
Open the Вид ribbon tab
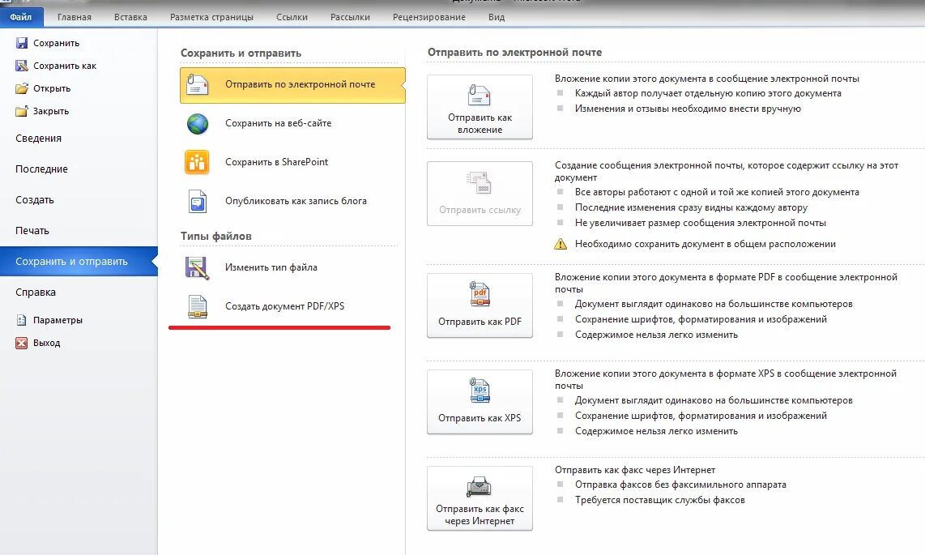(x=497, y=17)
